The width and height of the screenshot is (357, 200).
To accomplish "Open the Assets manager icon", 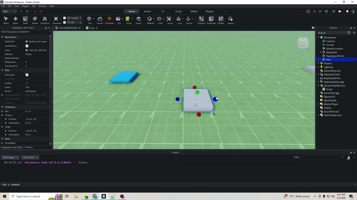I will (230, 20).
